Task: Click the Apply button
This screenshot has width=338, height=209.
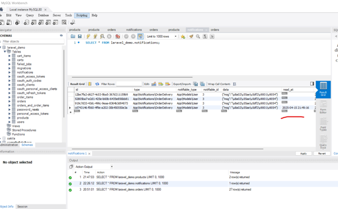Action: click(x=303, y=153)
